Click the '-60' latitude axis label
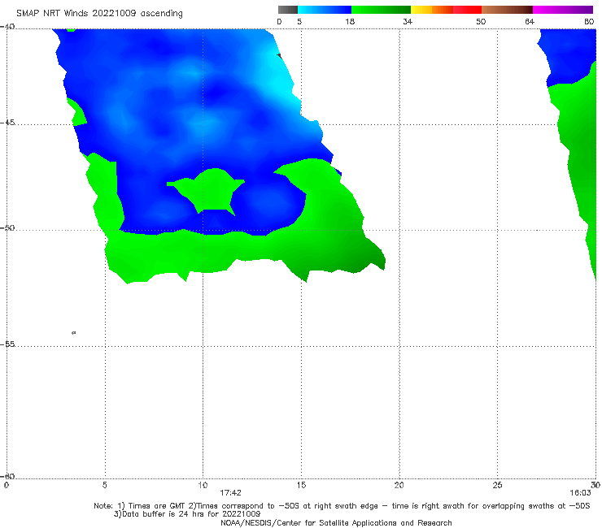This screenshot has height=528, width=602. pos(7,477)
